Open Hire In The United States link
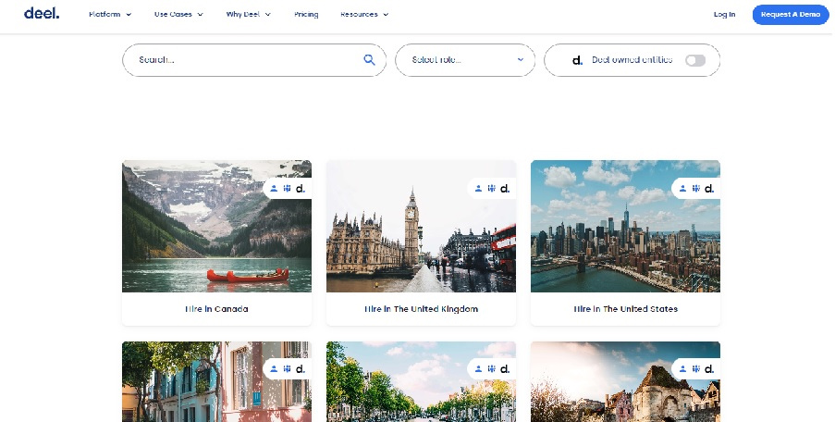This screenshot has width=835, height=422. click(626, 309)
